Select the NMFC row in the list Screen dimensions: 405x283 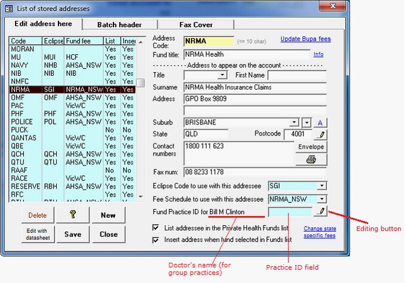[72, 81]
